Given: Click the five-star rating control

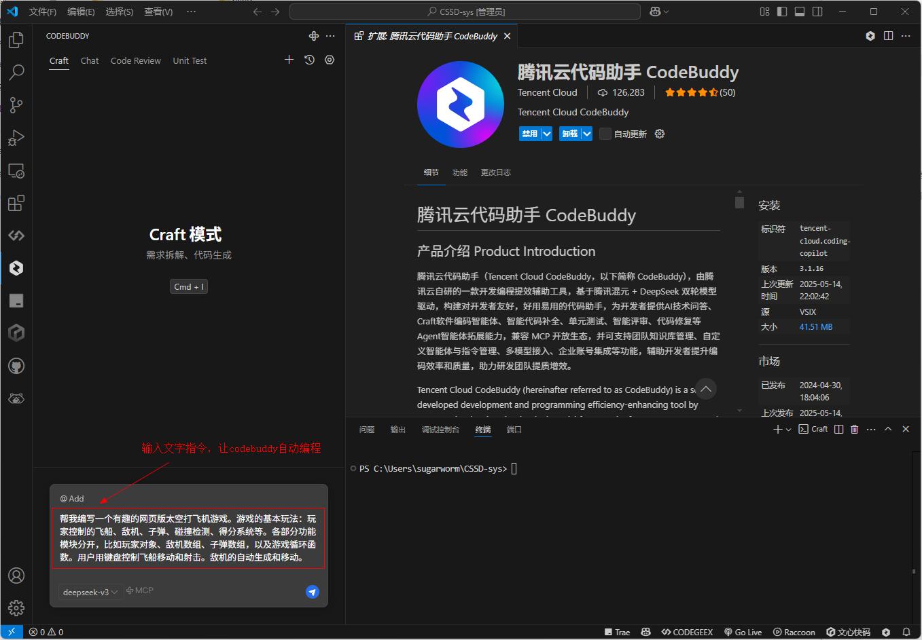Looking at the screenshot, I should click(x=692, y=92).
